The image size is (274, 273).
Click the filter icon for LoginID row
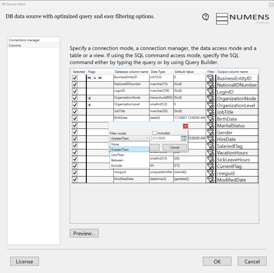211,91
